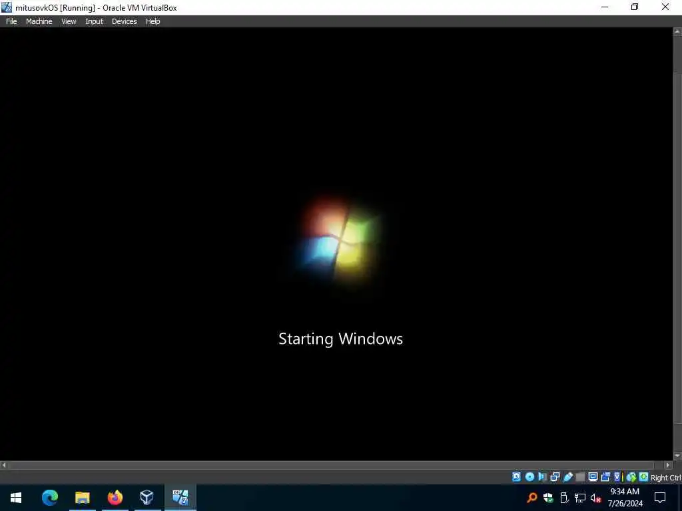Click the horizontal scrollbar left arrow
This screenshot has height=511, width=682.
[4, 465]
